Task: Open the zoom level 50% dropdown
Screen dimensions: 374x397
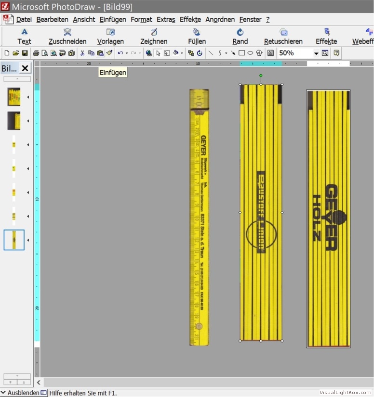Action: tap(316, 53)
